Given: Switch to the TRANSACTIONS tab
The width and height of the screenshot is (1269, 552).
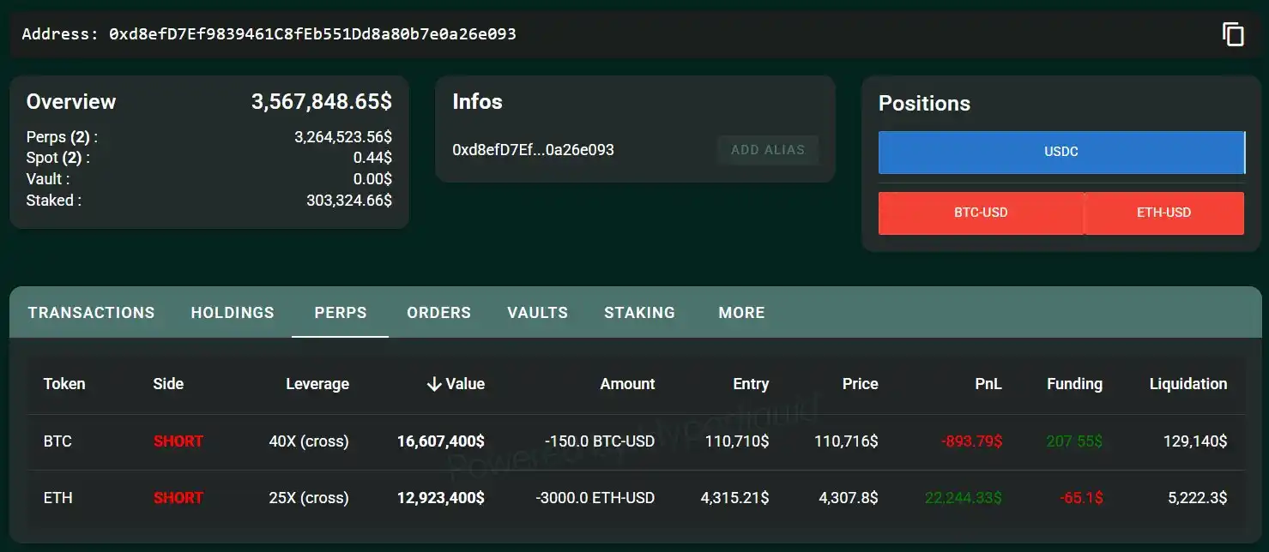Looking at the screenshot, I should click(90, 312).
